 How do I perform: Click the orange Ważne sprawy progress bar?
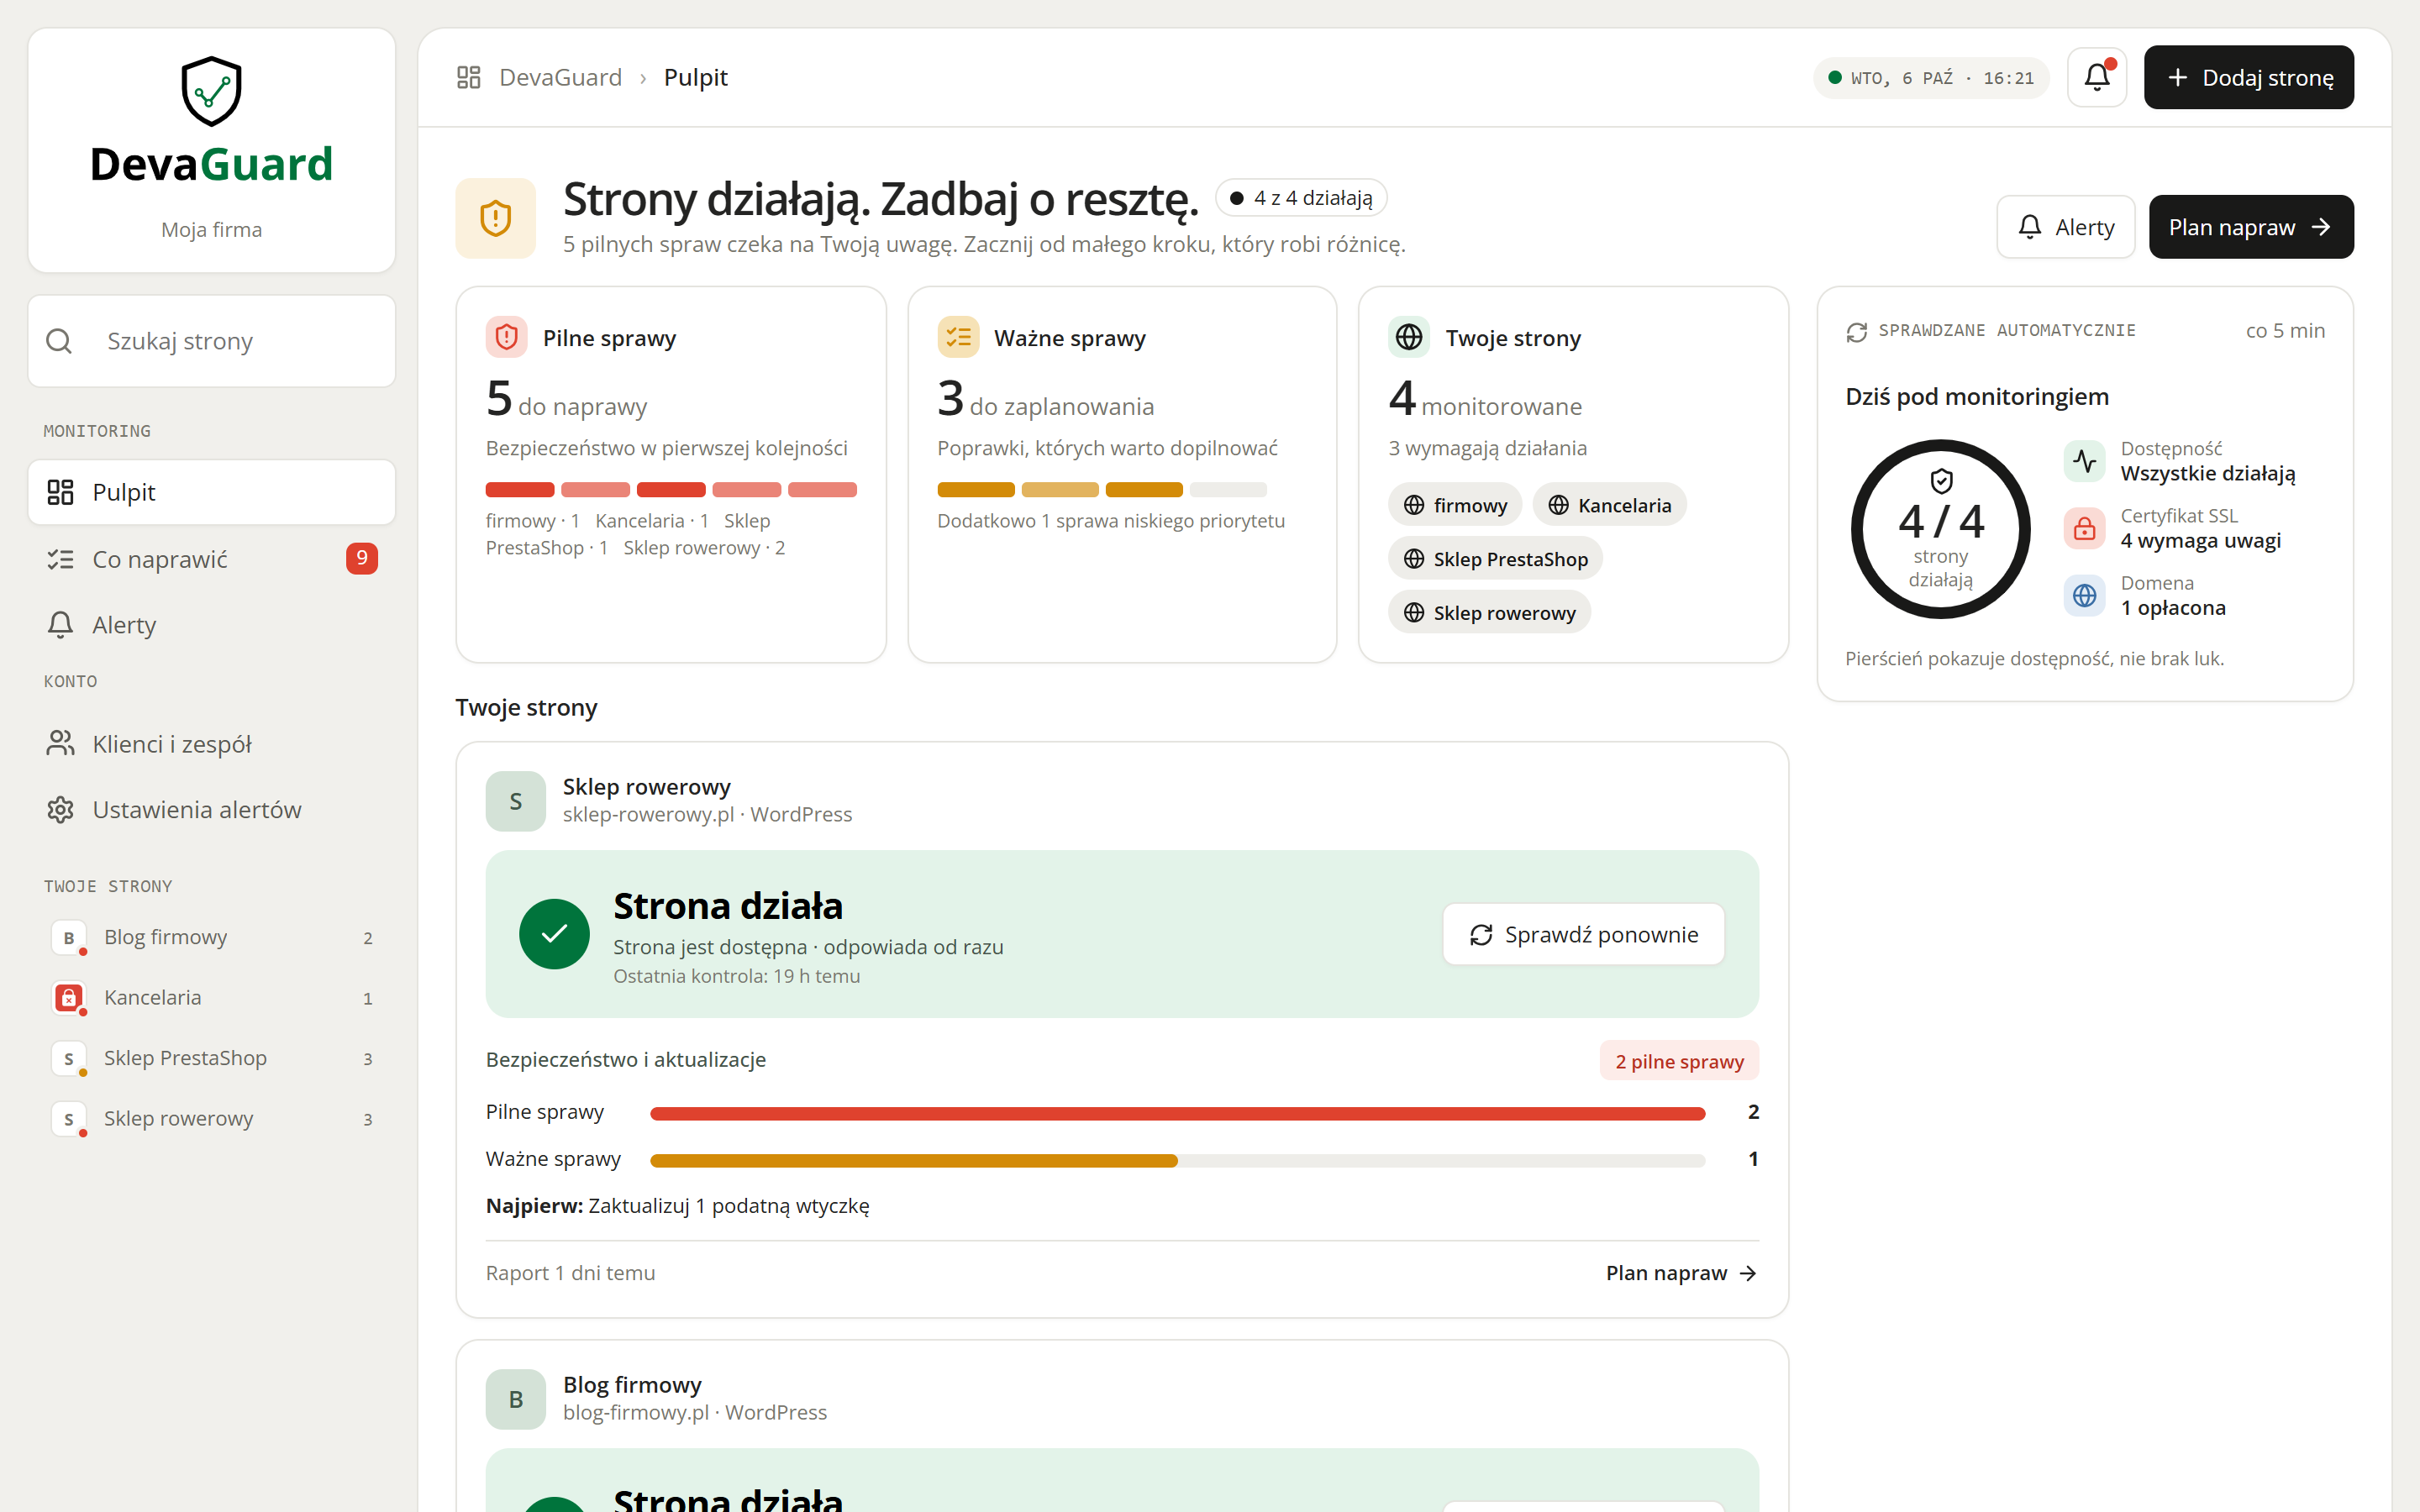pyautogui.click(x=1177, y=1160)
